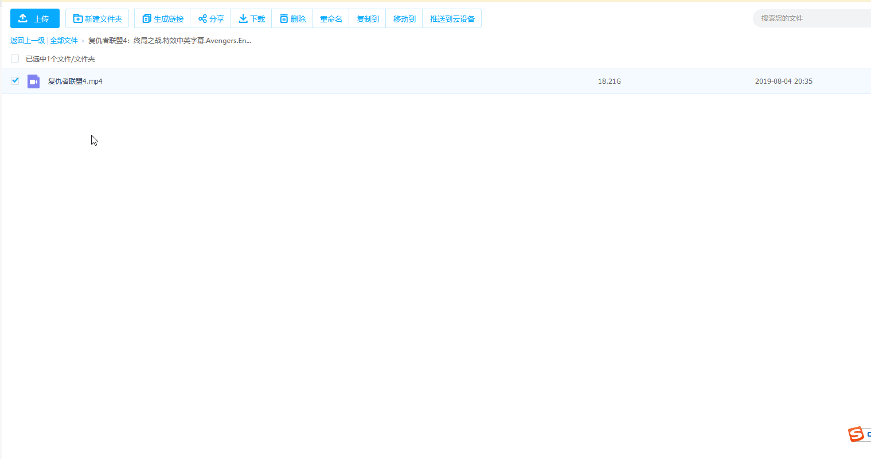Click the Sogou input method icon
This screenshot has height=459, width=871.
click(x=856, y=434)
